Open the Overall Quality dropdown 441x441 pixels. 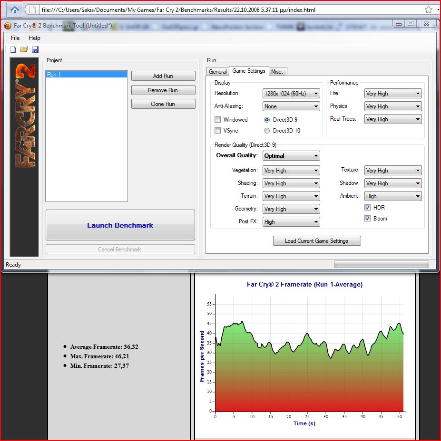[x=291, y=156]
